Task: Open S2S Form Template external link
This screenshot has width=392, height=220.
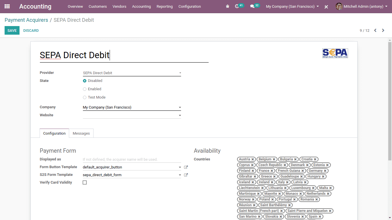Action: (x=186, y=175)
